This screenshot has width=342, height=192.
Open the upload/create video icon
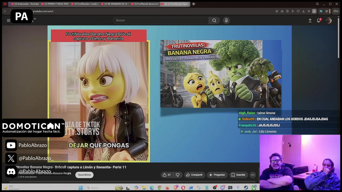click(310, 20)
